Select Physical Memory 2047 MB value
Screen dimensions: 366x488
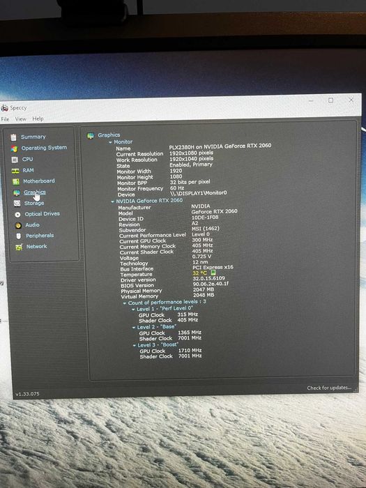click(x=204, y=289)
